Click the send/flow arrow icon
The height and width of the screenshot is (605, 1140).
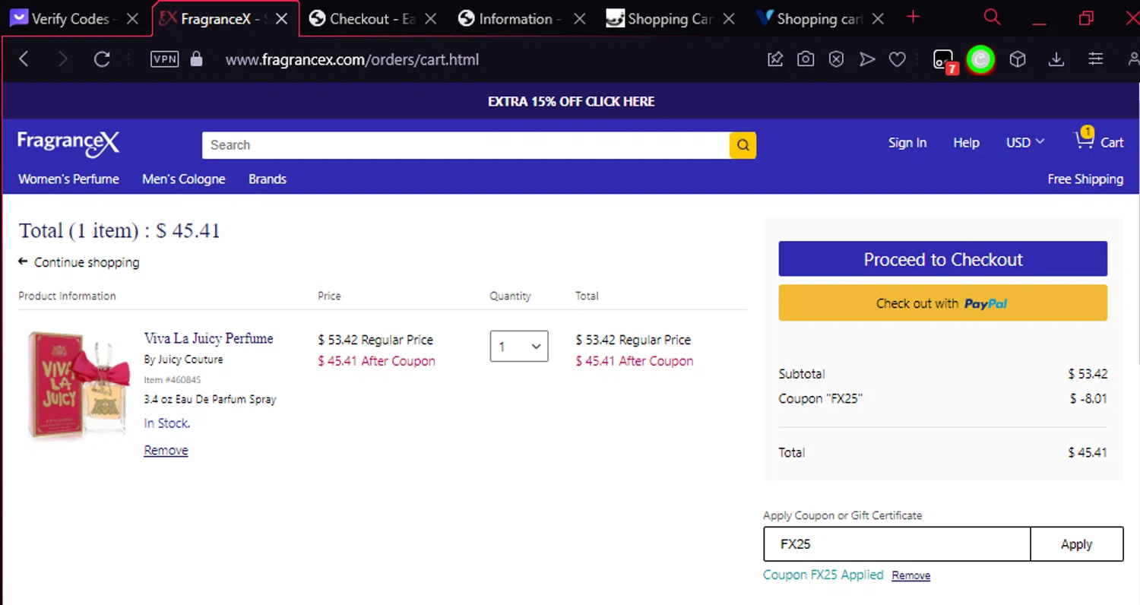tap(867, 59)
